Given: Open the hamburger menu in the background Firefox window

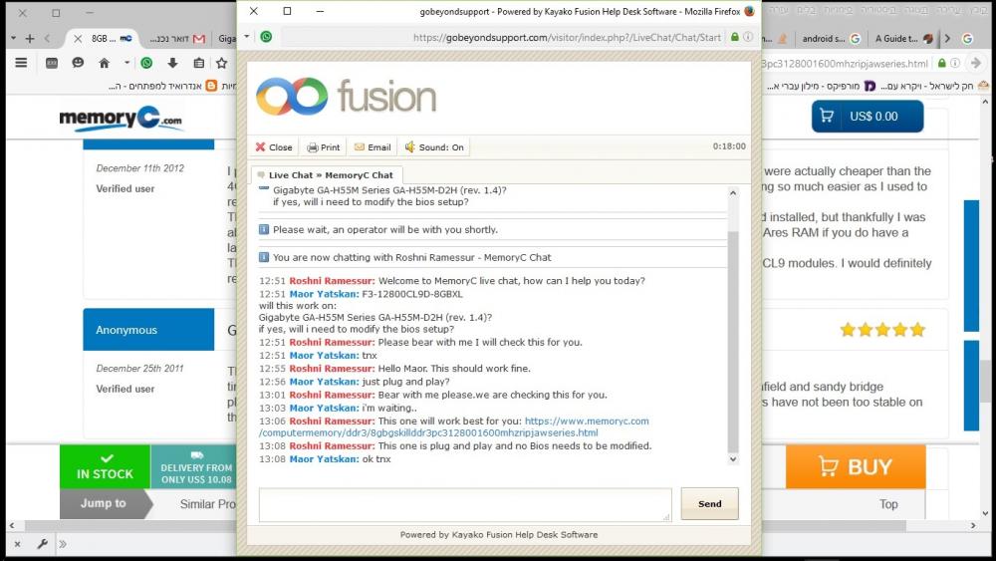Looking at the screenshot, I should coord(21,63).
